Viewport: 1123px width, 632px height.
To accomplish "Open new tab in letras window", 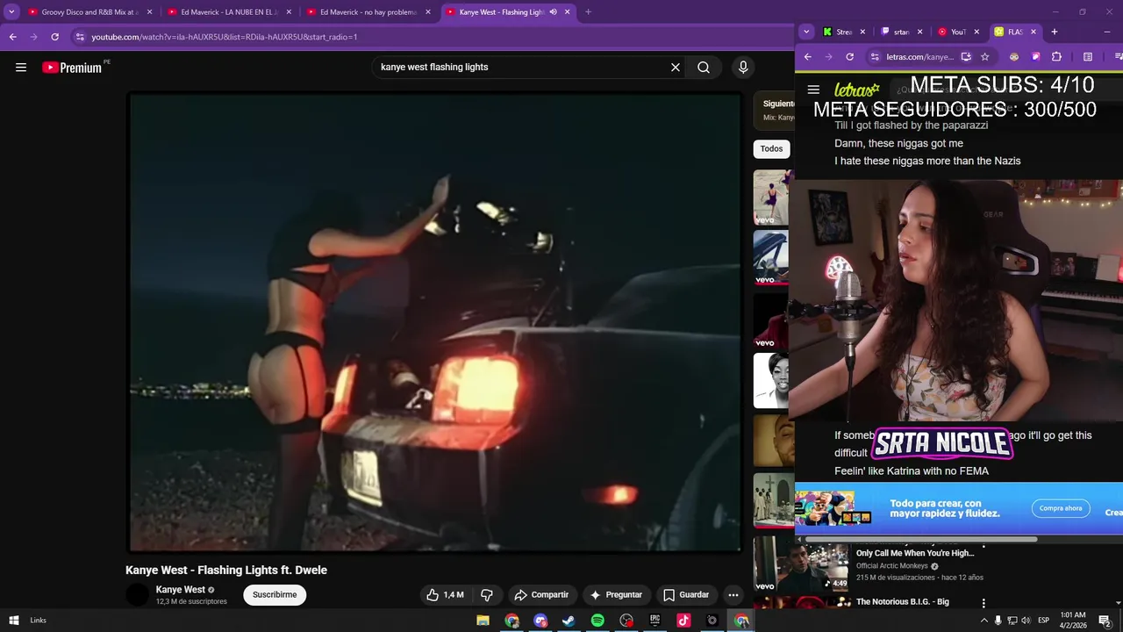I will point(1055,32).
